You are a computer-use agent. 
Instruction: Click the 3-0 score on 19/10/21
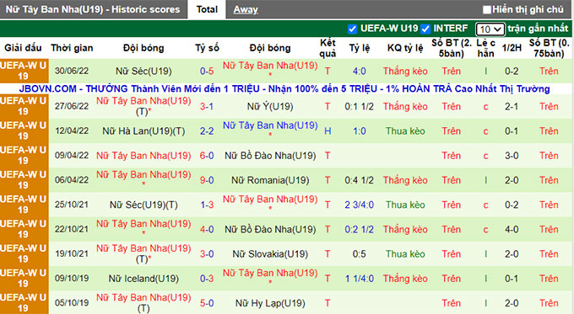207,254
